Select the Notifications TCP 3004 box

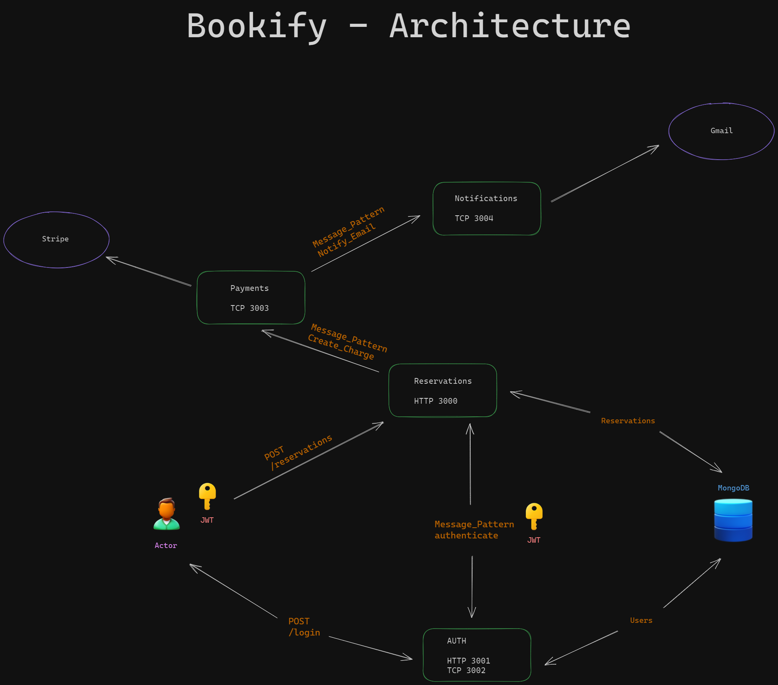(x=486, y=208)
